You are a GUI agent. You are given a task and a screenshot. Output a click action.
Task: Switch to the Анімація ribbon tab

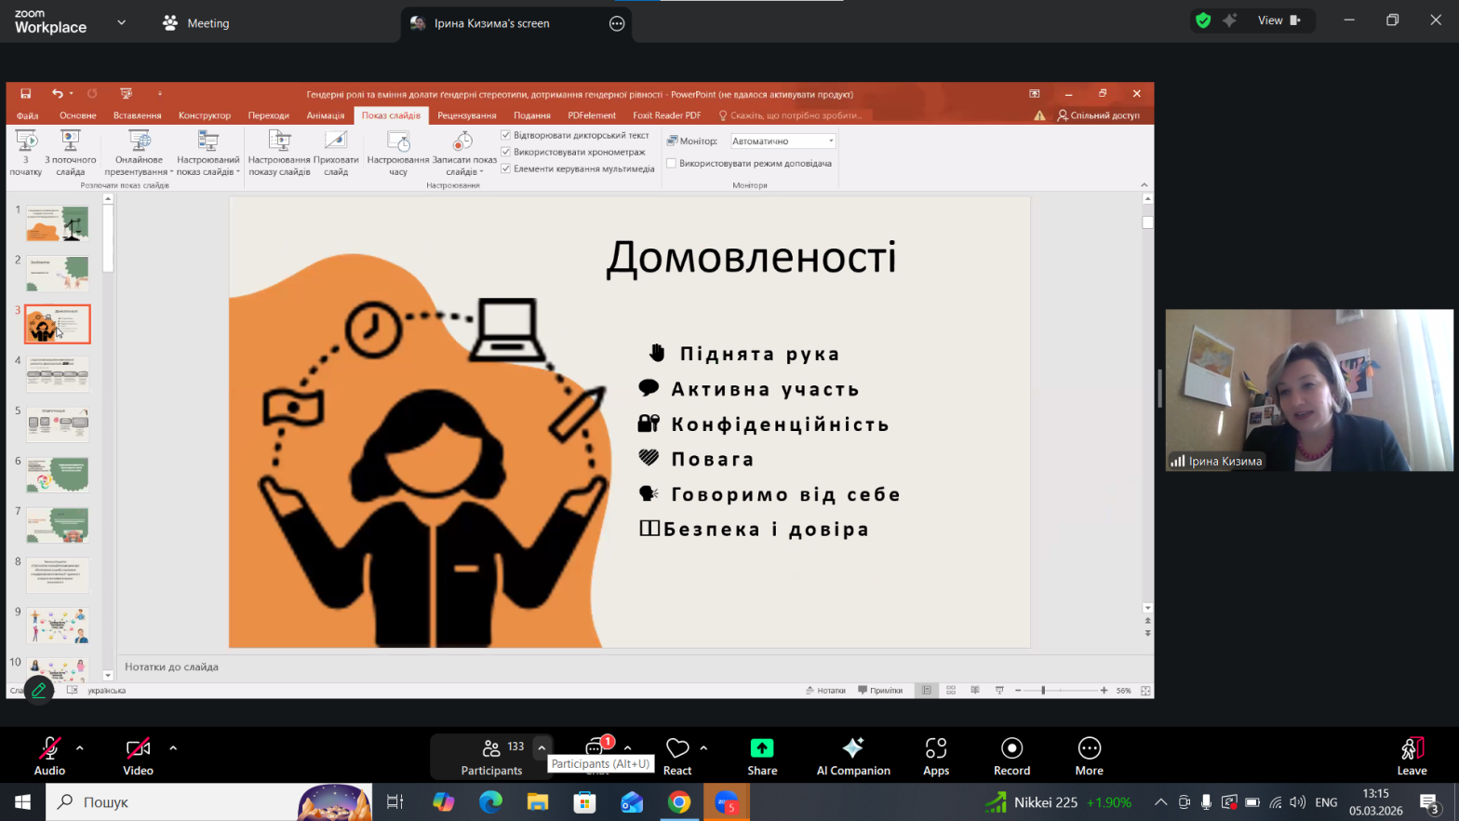point(326,115)
